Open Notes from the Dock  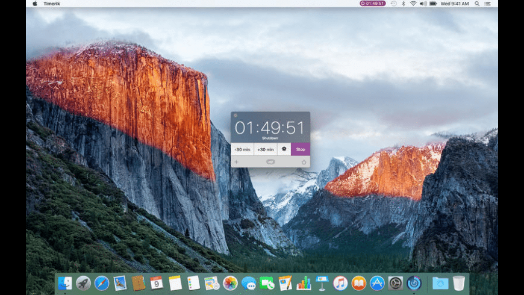(x=175, y=284)
